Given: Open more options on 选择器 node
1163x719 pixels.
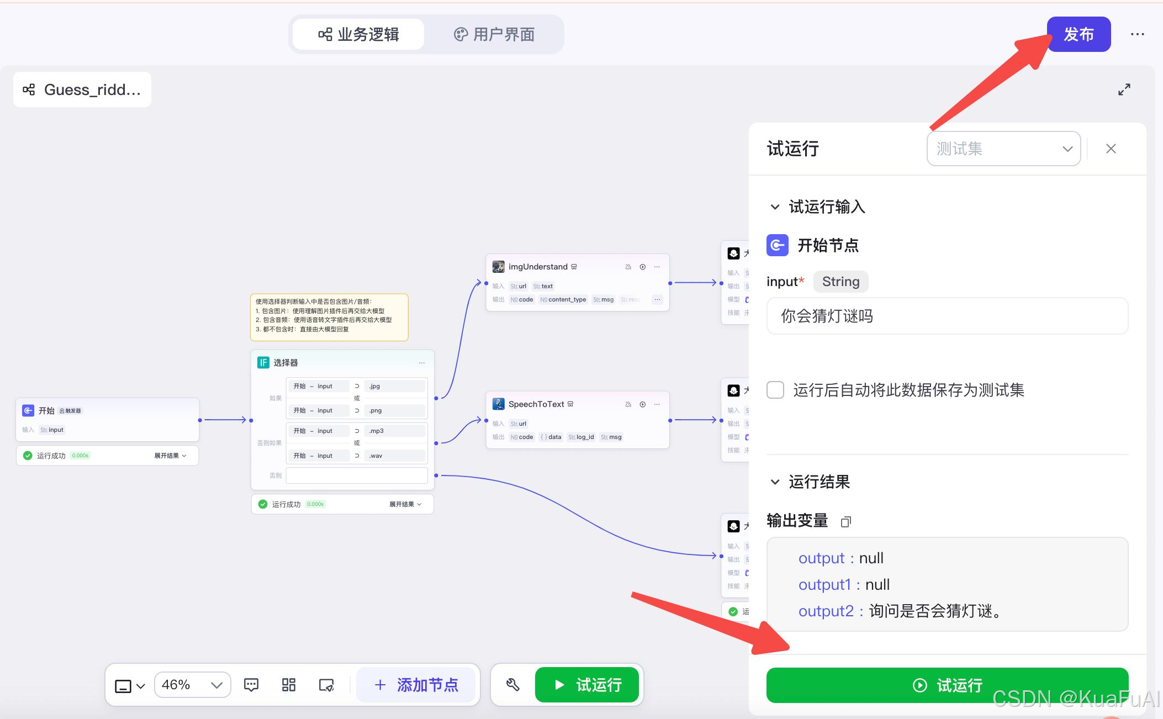Looking at the screenshot, I should coord(421,363).
